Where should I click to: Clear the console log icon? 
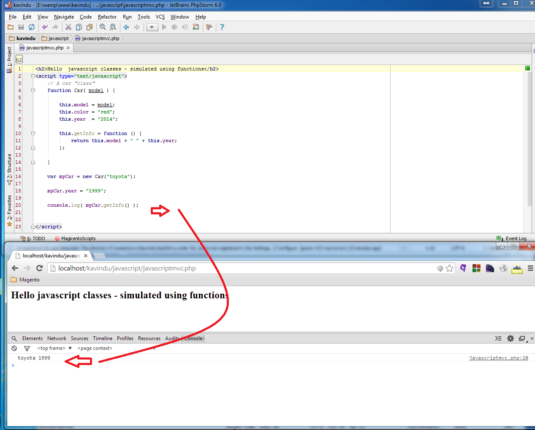[x=14, y=348]
